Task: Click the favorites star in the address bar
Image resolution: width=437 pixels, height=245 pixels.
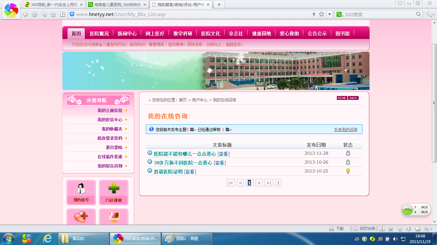Action: (x=322, y=14)
